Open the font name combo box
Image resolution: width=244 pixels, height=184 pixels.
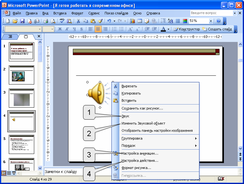coord(23,29)
